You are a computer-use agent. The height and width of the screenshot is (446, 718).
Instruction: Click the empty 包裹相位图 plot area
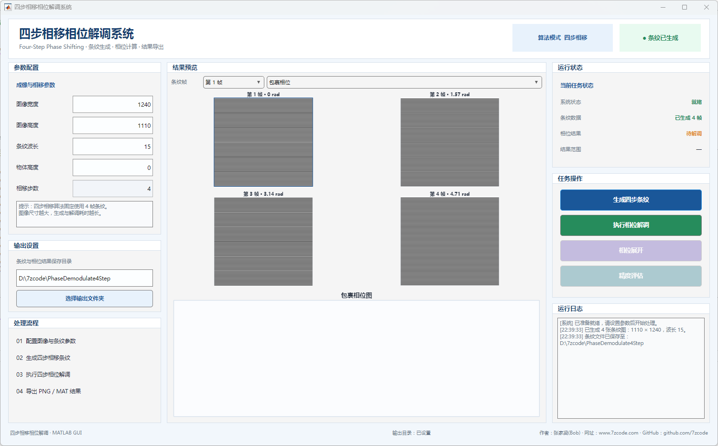coord(357,358)
